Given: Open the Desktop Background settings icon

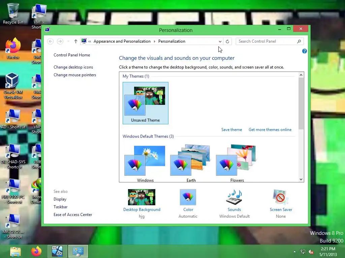Looking at the screenshot, I should pyautogui.click(x=142, y=197).
